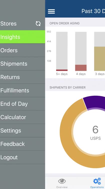Go to Orders in the sidebar
This screenshot has width=105, height=189.
(x=22, y=50)
